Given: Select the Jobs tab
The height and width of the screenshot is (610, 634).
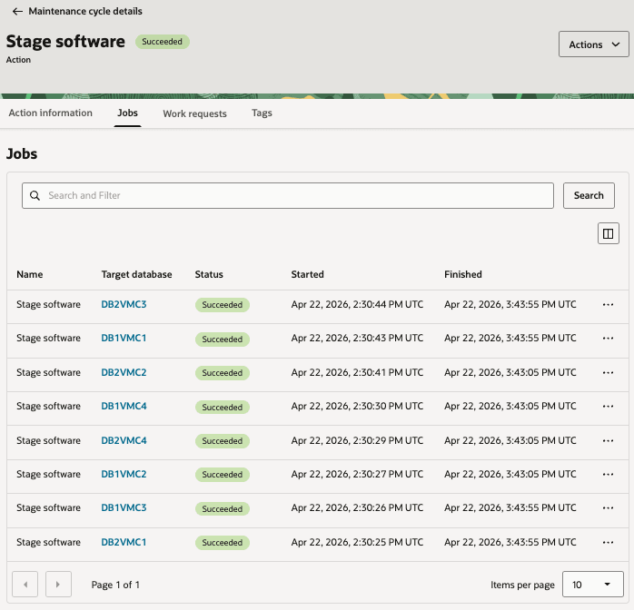Looking at the screenshot, I should pyautogui.click(x=127, y=113).
